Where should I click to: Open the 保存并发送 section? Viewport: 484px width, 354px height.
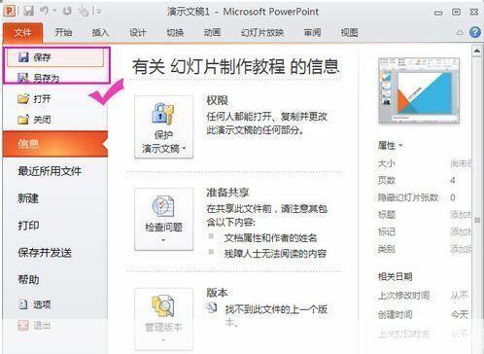45,253
